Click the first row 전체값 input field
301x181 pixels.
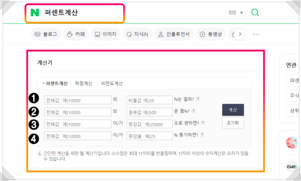click(x=78, y=100)
